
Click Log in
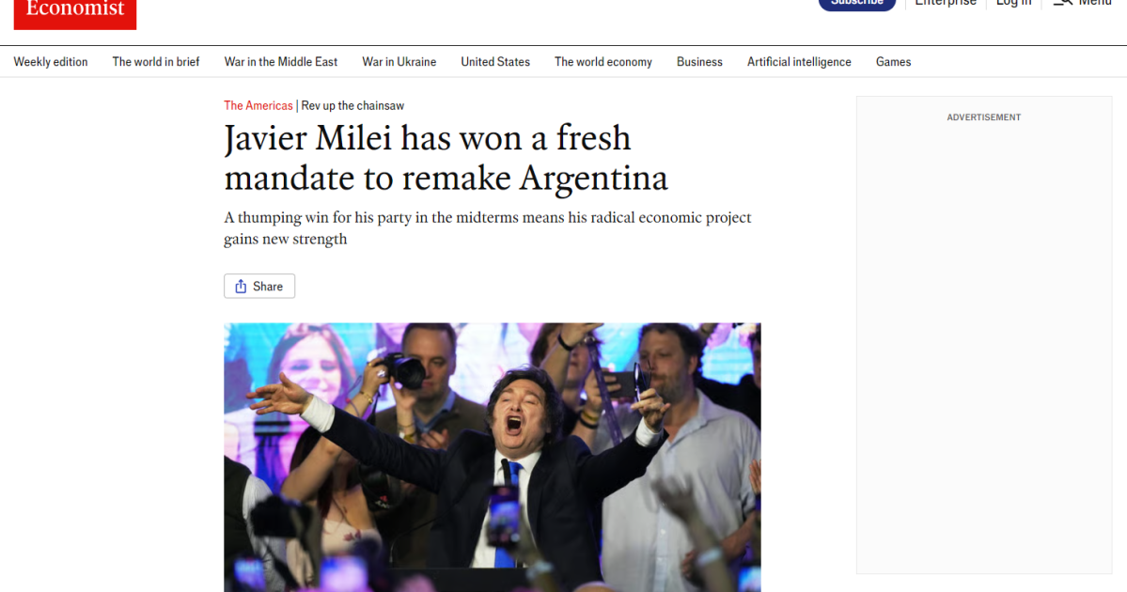pos(1013,4)
